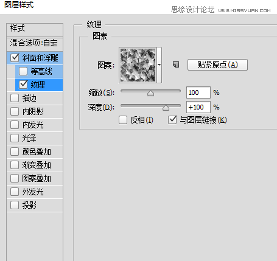The height and width of the screenshot is (261, 277).
Task: Uncheck 与图层链接(K) checkbox
Action: coord(172,120)
